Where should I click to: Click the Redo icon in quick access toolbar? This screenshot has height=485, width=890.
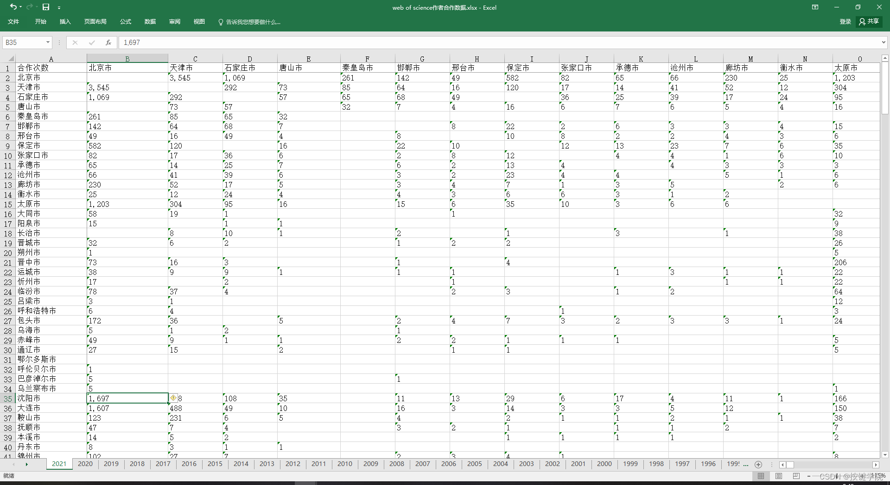pyautogui.click(x=29, y=7)
